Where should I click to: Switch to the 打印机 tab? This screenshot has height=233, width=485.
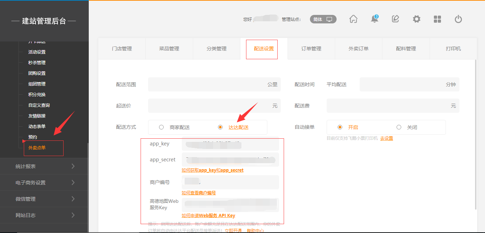tap(453, 49)
